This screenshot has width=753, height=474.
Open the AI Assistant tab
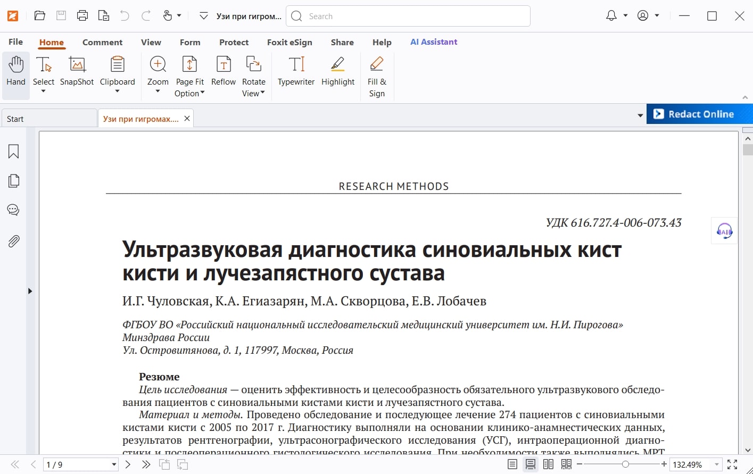434,42
